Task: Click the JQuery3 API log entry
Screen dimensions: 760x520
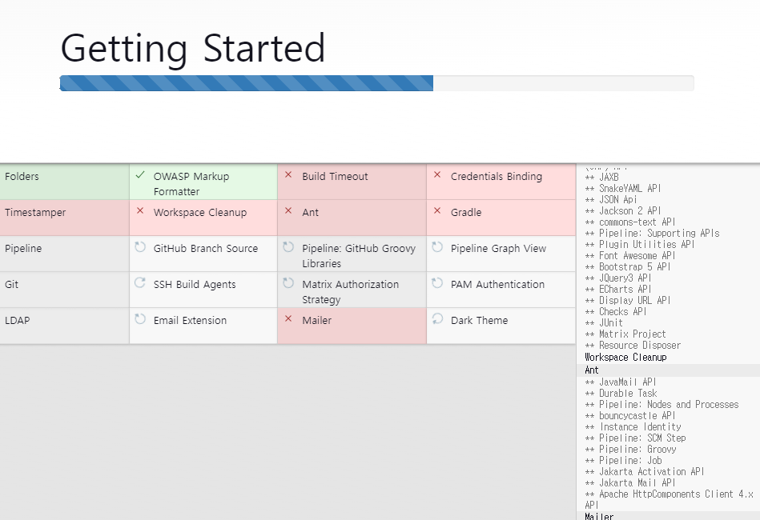Action: [618, 278]
